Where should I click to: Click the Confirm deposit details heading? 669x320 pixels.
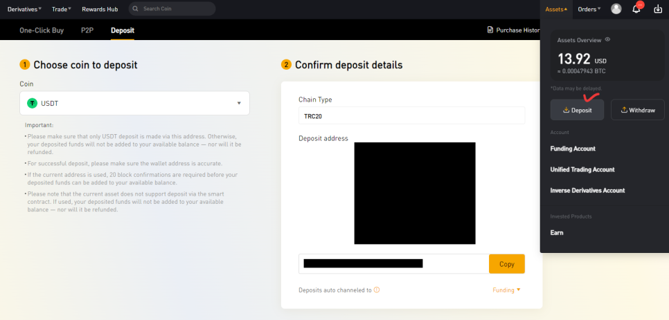point(348,65)
